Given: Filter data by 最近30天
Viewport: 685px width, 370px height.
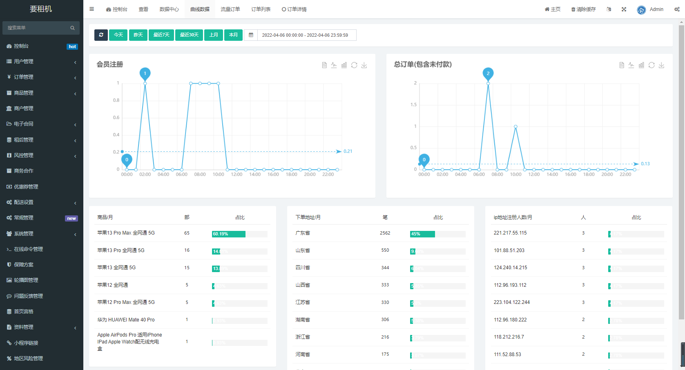Looking at the screenshot, I should coord(189,35).
